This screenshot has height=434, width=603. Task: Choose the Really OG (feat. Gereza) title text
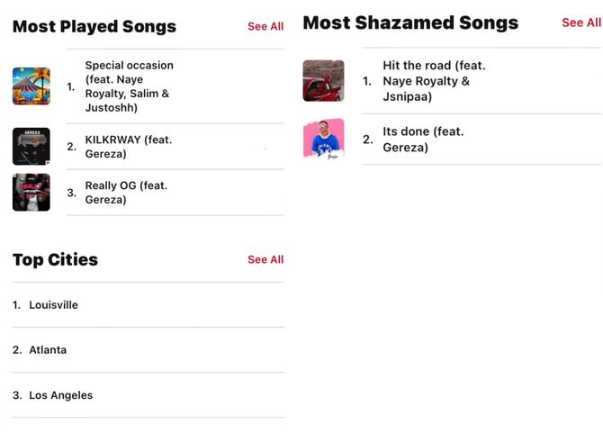point(126,193)
